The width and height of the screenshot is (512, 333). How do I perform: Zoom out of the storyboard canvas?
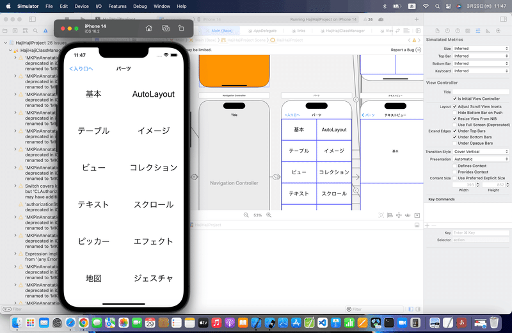246,215
